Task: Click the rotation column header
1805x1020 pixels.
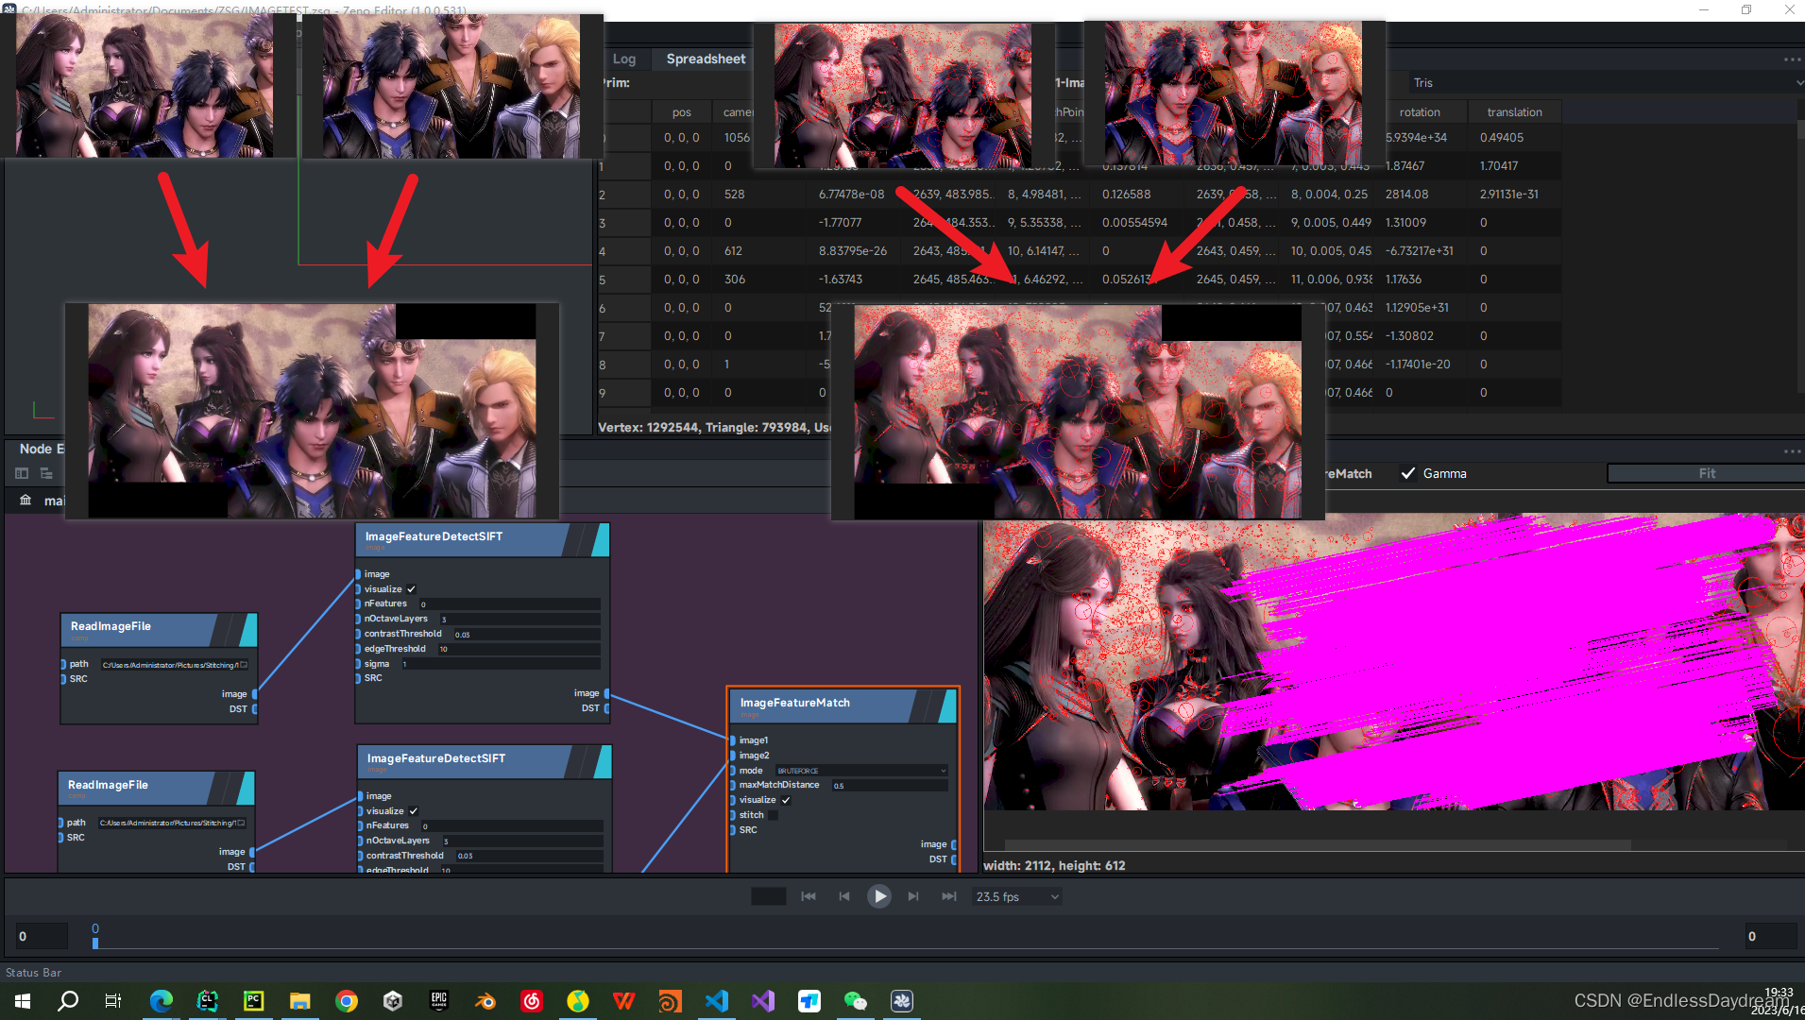Action: click(1420, 111)
